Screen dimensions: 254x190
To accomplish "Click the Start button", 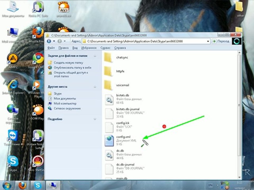I will pyautogui.click(x=7, y=186).
